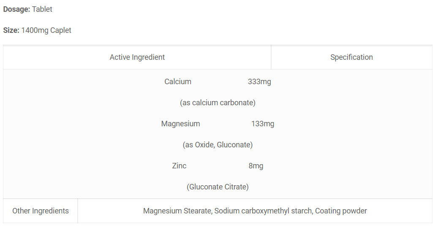Click the Size label text

(11, 30)
